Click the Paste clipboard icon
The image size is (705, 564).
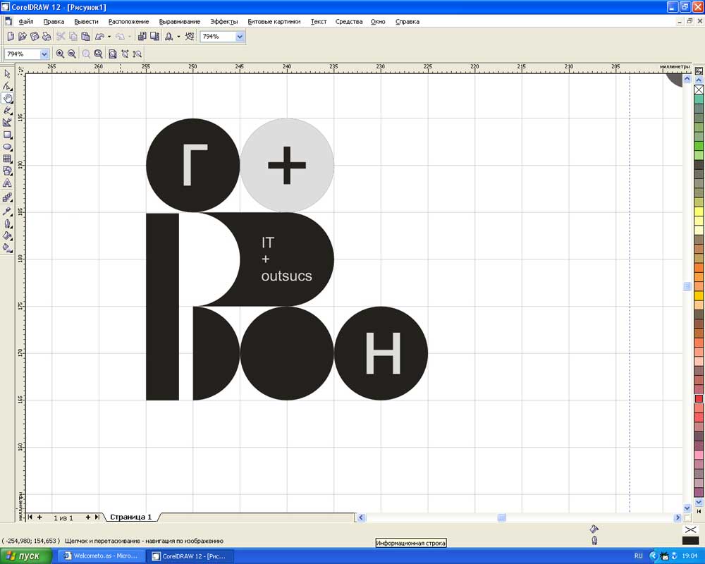tap(85, 37)
